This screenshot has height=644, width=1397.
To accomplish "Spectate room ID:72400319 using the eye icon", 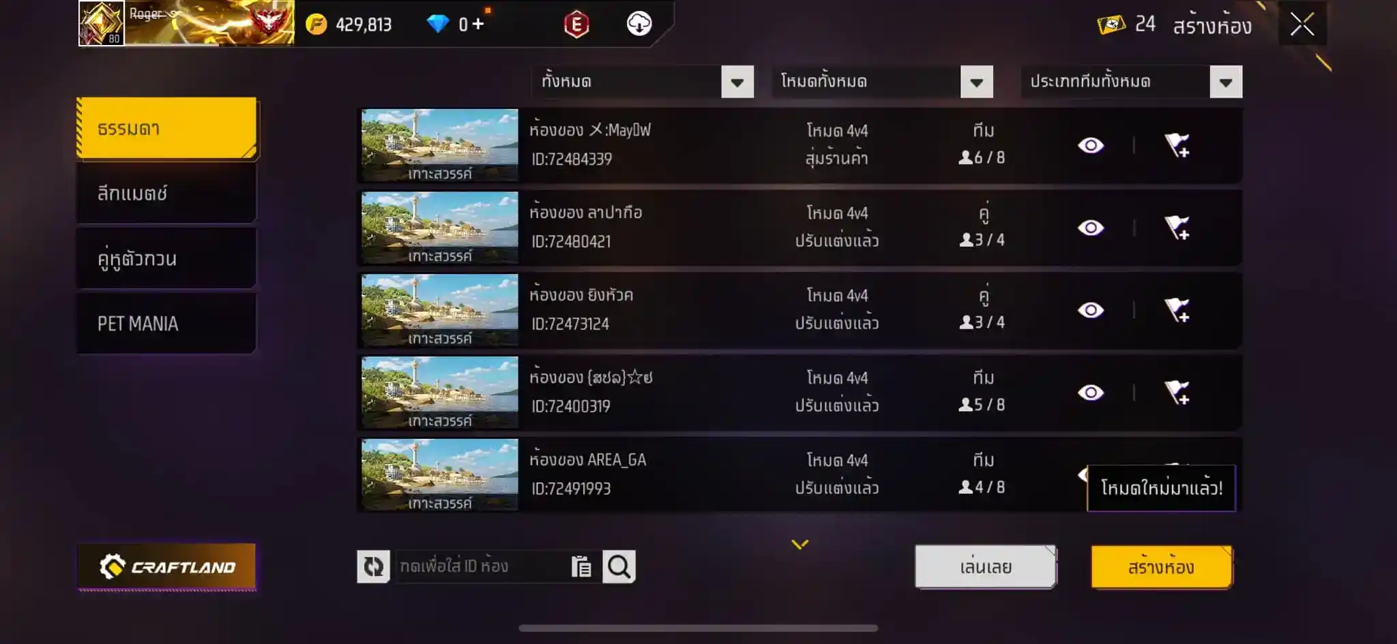I will coord(1091,393).
